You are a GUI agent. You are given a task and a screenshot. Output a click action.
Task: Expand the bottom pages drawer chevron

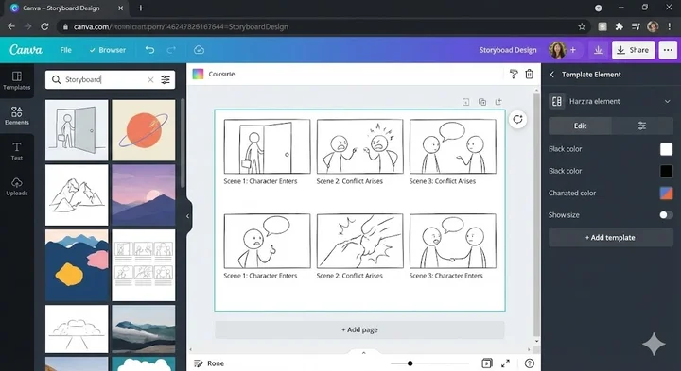[x=364, y=353]
